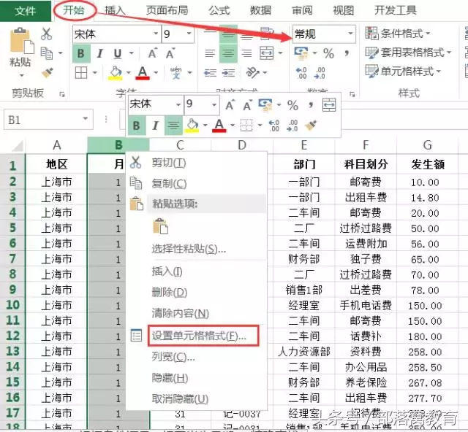Choose 清除内容(N) from context menu
This screenshot has height=432, width=468.
click(x=197, y=313)
